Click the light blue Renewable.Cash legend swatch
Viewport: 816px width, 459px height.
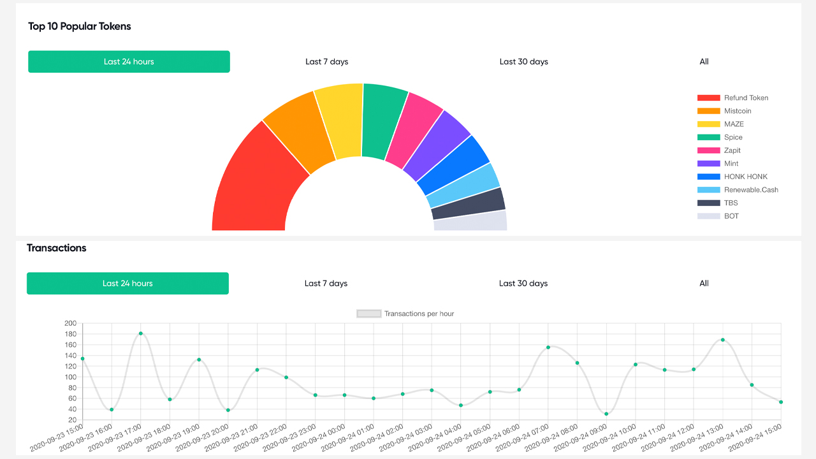(708, 190)
